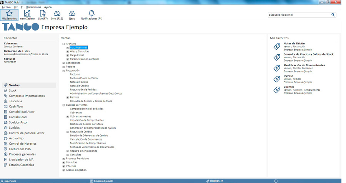
Task: Open favorite Modificación de Comprobantes
Action: [304, 65]
